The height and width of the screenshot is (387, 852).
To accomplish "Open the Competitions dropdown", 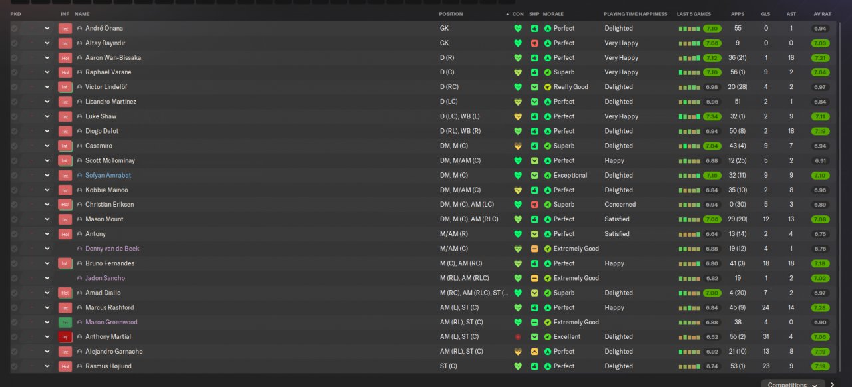I will click(x=793, y=384).
